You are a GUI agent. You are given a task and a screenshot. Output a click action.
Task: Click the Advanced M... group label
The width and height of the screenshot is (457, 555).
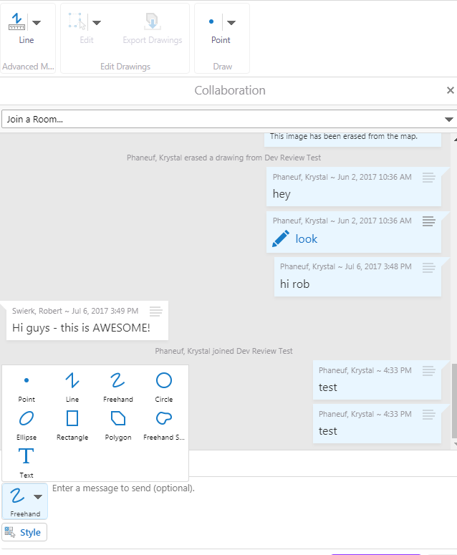(28, 67)
